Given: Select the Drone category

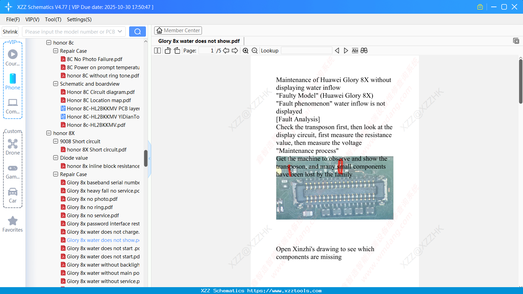Looking at the screenshot, I should coord(13,147).
